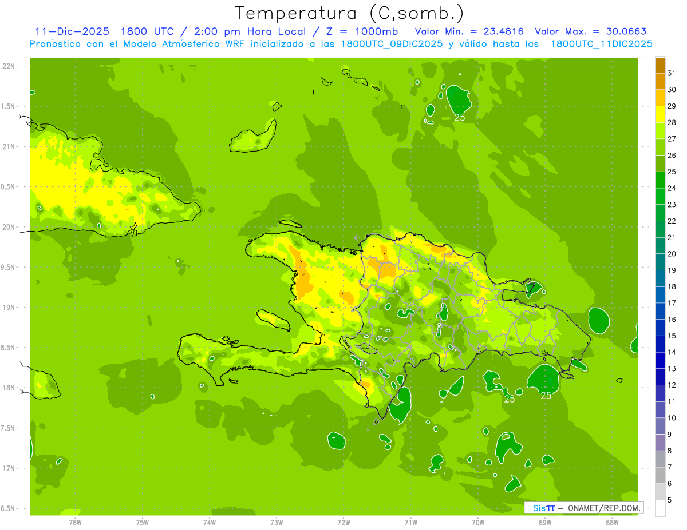Click the "31" label on the color scale
Image resolution: width=687 pixels, height=530 pixels.
point(672,74)
